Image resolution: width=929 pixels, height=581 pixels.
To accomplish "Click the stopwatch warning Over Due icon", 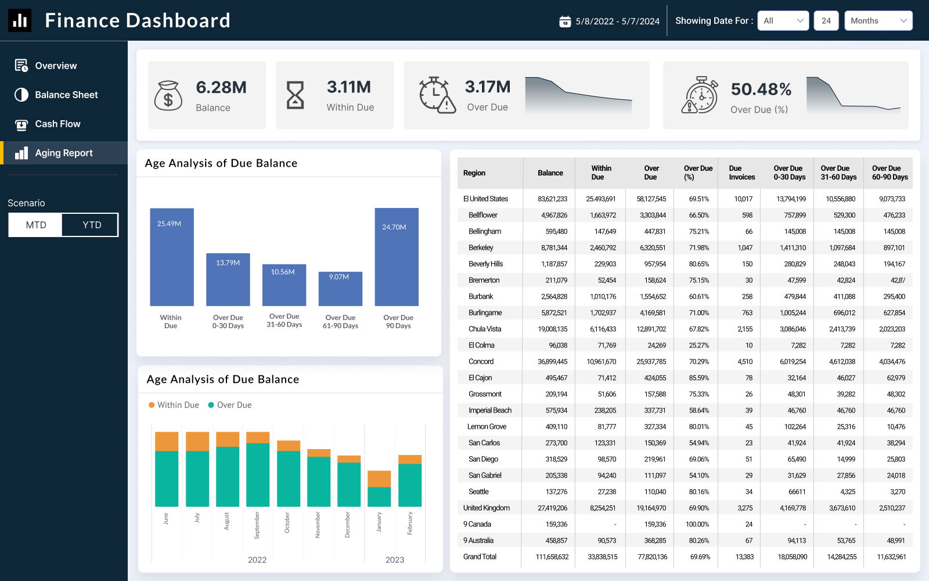I will tap(437, 95).
